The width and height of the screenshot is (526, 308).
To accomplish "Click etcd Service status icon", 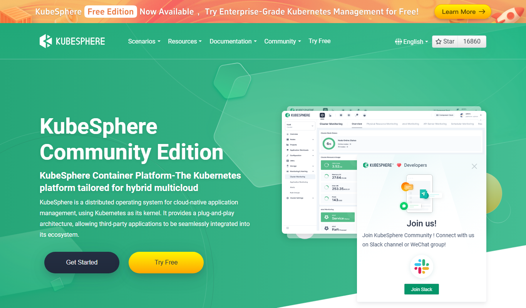I will coord(326,217).
